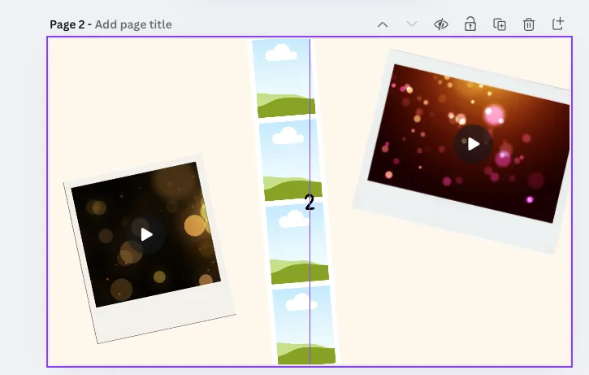Select the top frame of the film strip
This screenshot has width=589, height=375.
284,78
